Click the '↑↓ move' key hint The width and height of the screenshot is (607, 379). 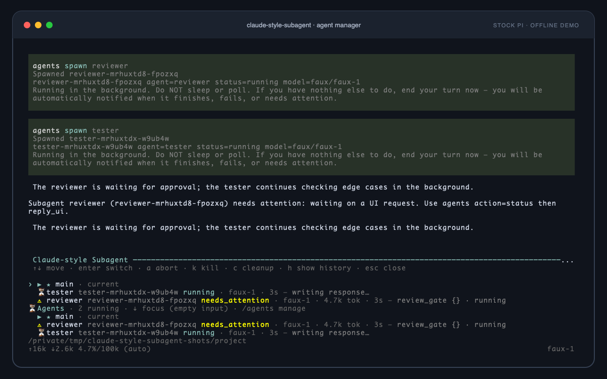pos(49,268)
